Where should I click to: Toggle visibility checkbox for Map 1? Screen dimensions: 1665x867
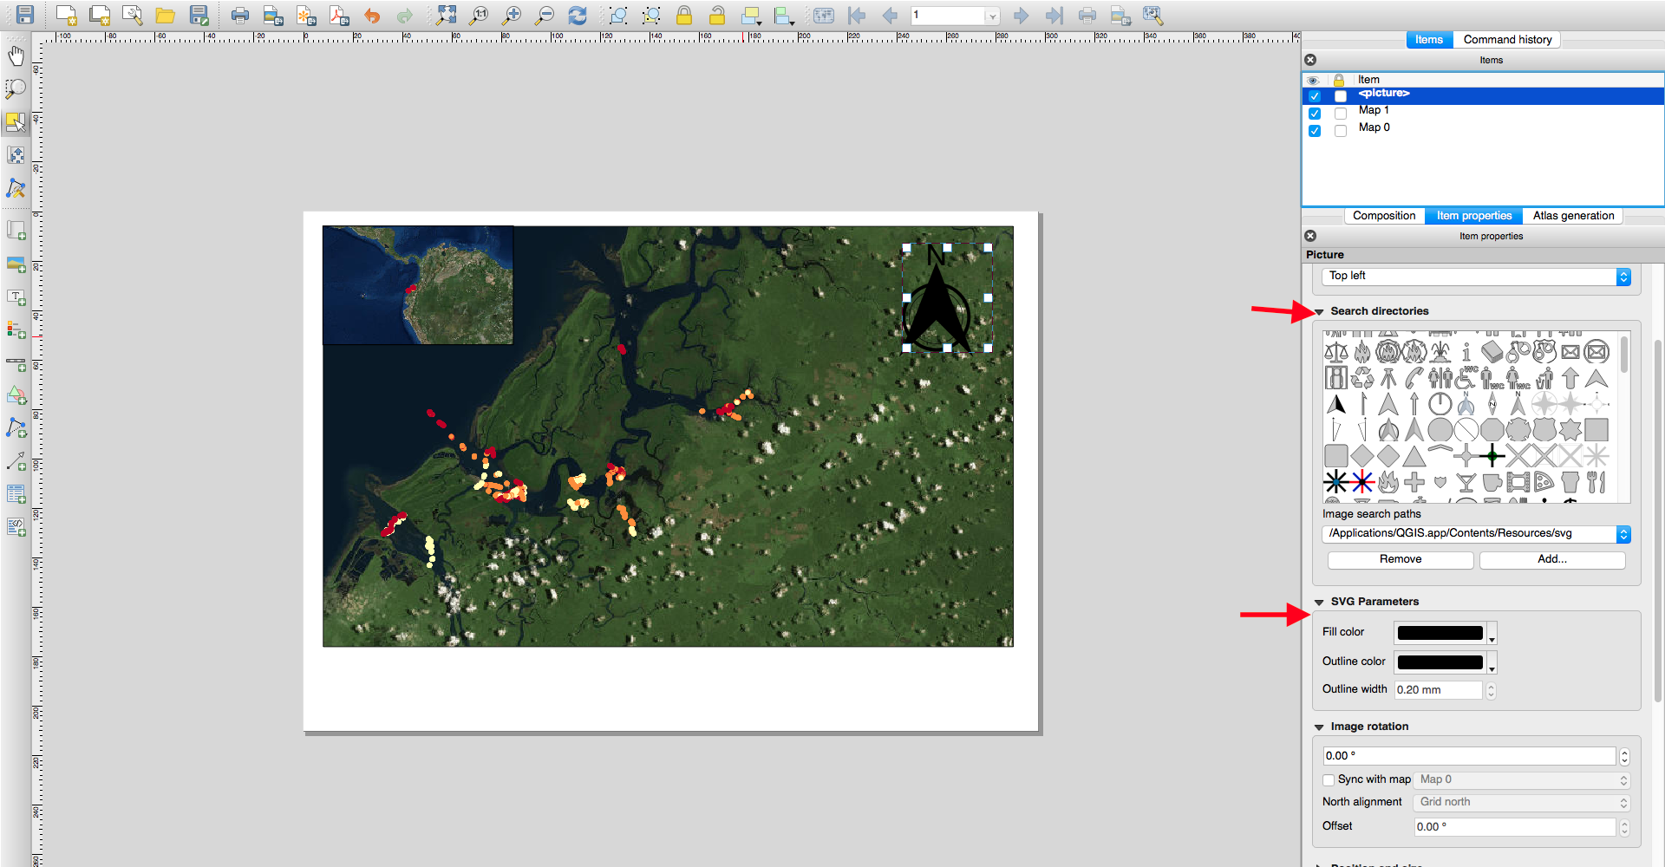pos(1315,114)
